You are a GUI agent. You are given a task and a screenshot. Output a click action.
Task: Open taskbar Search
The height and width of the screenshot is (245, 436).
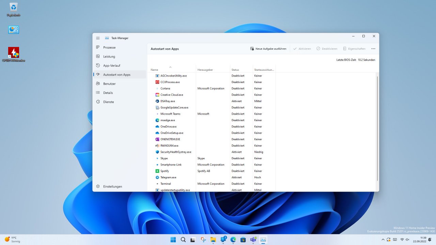tap(183, 240)
